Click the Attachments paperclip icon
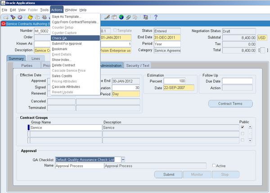This screenshot has width=270, height=193. pos(128,17)
